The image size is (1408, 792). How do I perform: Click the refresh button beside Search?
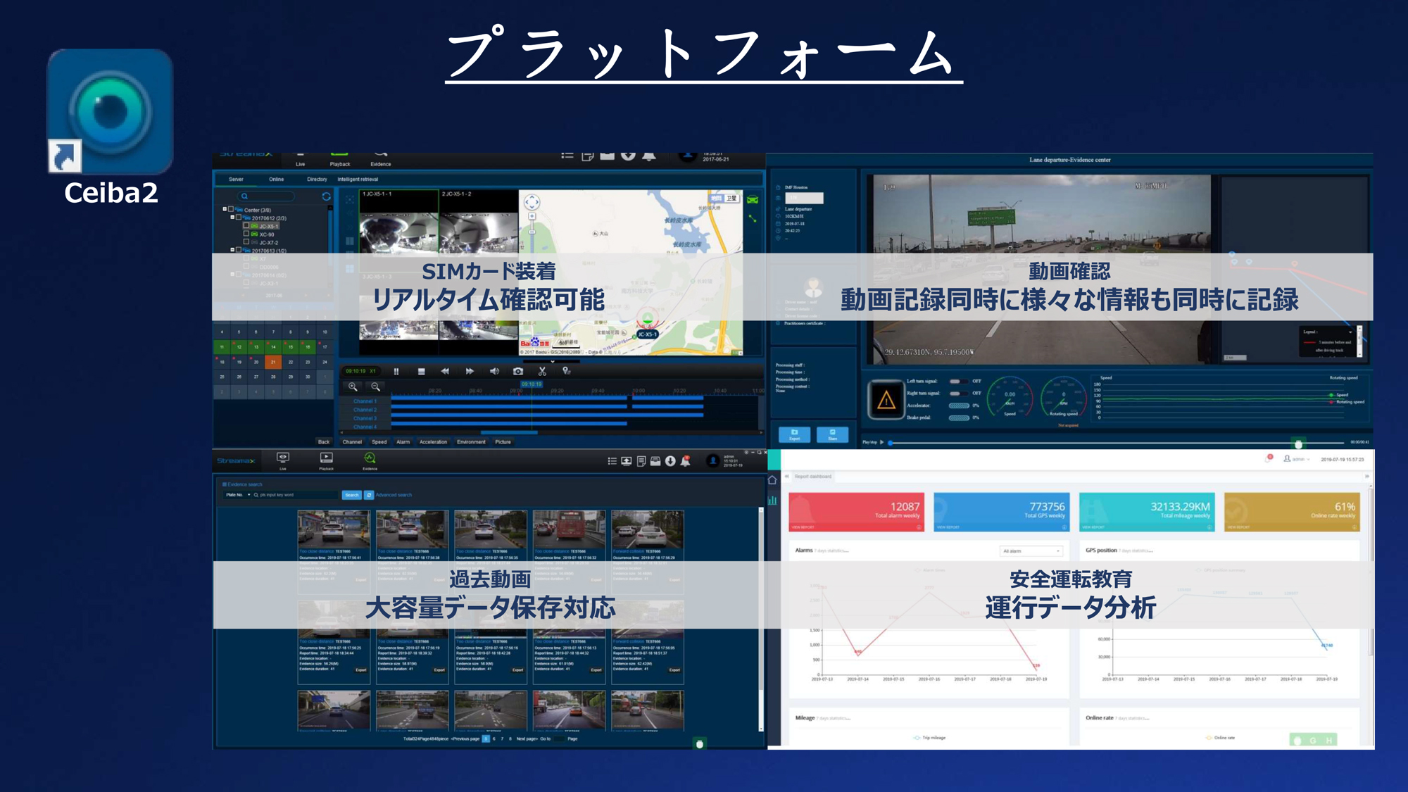click(x=369, y=495)
